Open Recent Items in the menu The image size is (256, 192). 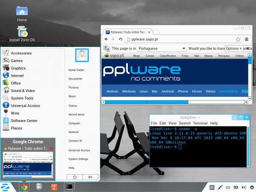tap(76, 115)
